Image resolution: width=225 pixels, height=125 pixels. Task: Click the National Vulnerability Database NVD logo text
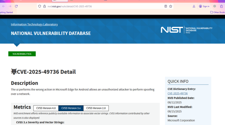tap(199, 30)
